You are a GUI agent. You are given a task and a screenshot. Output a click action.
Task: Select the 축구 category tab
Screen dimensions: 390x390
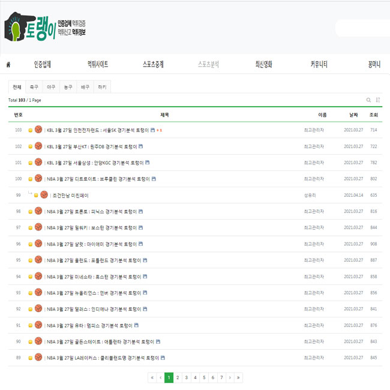pyautogui.click(x=34, y=87)
